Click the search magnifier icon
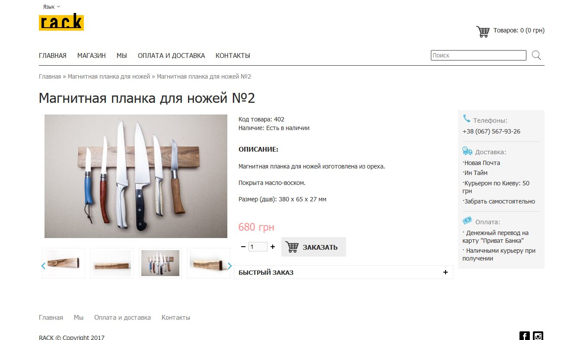 (x=536, y=55)
